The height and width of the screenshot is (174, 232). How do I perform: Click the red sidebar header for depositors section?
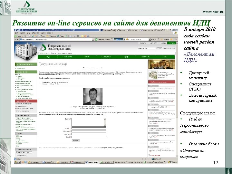coord(26,101)
